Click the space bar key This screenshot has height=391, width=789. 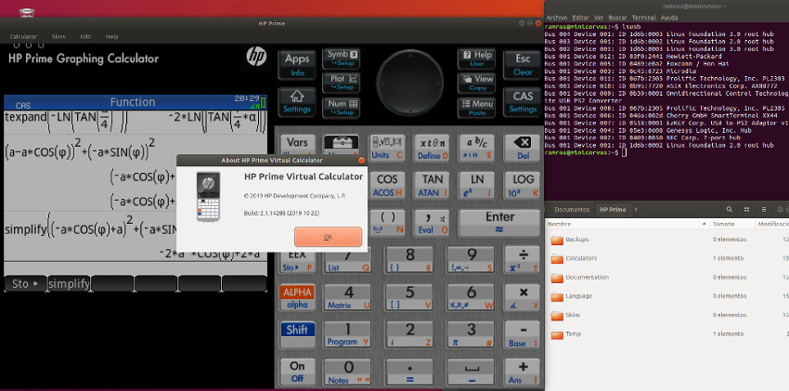pyautogui.click(x=471, y=372)
